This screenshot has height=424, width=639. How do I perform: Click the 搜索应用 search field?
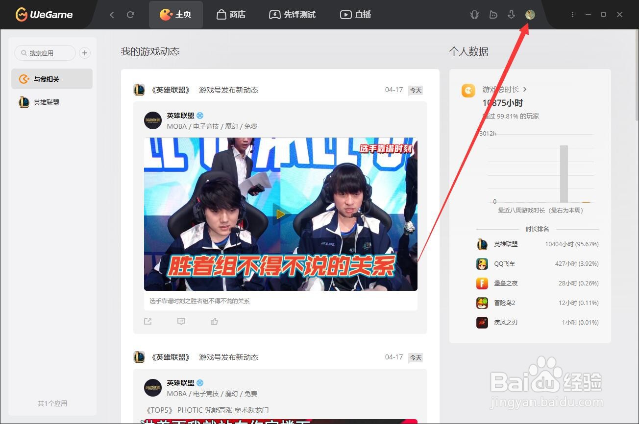(45, 53)
